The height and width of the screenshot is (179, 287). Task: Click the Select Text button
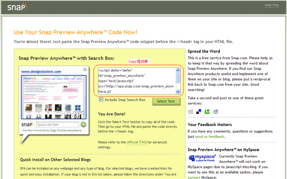(166, 101)
